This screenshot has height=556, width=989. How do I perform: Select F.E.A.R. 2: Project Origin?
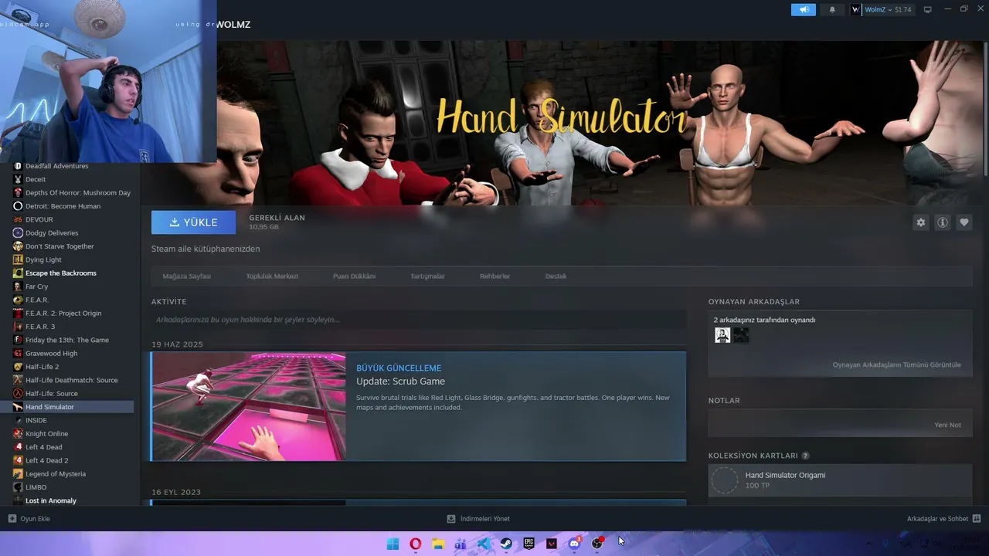click(63, 314)
